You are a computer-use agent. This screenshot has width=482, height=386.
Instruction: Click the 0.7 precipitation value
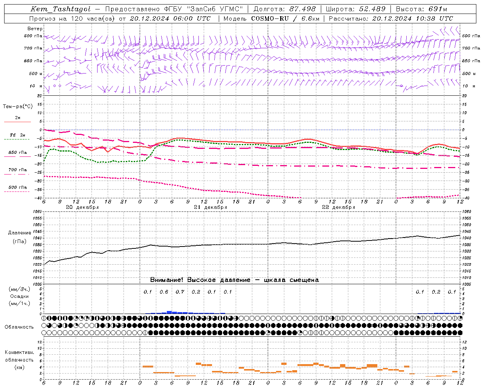(180, 292)
